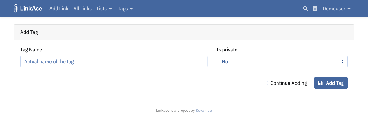Viewport: 368px width, 128px height.
Task: Click the floppy disk save icon
Action: [320, 83]
